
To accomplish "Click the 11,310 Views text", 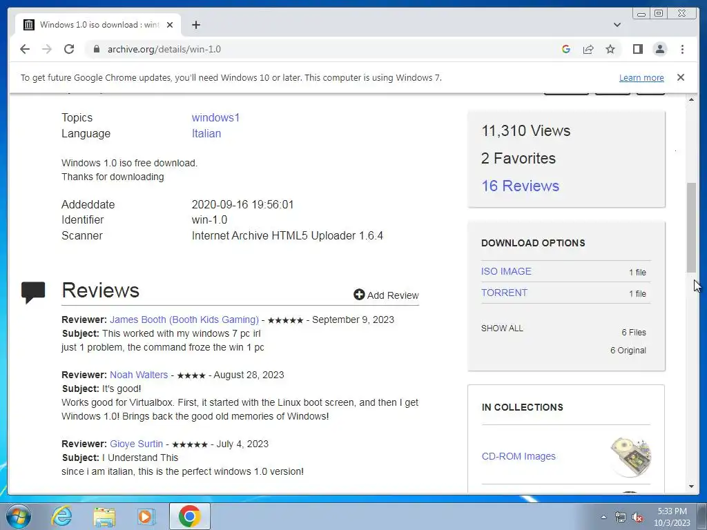I will click(525, 130).
